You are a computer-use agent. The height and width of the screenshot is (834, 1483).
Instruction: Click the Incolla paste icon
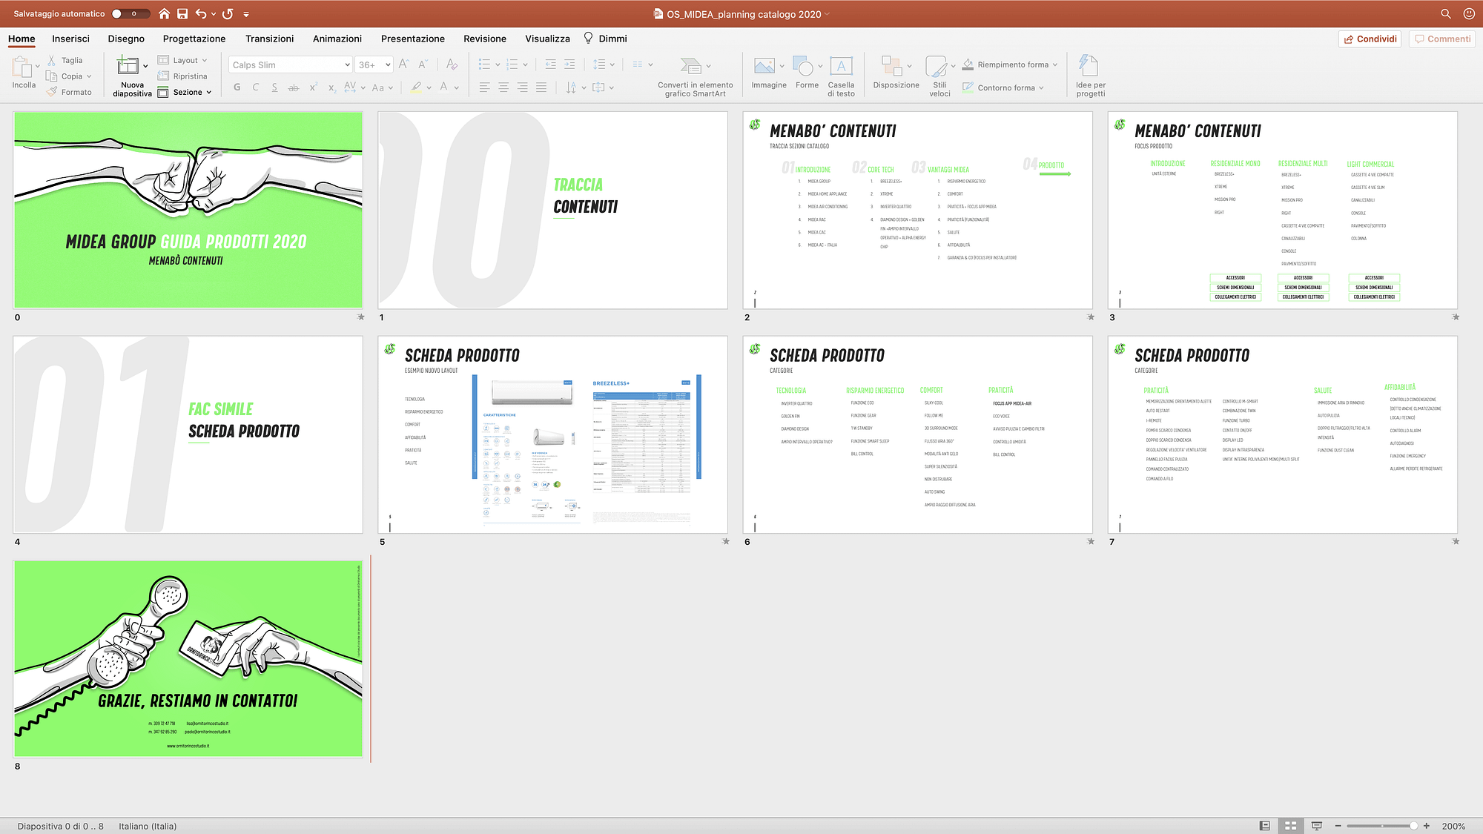click(22, 67)
